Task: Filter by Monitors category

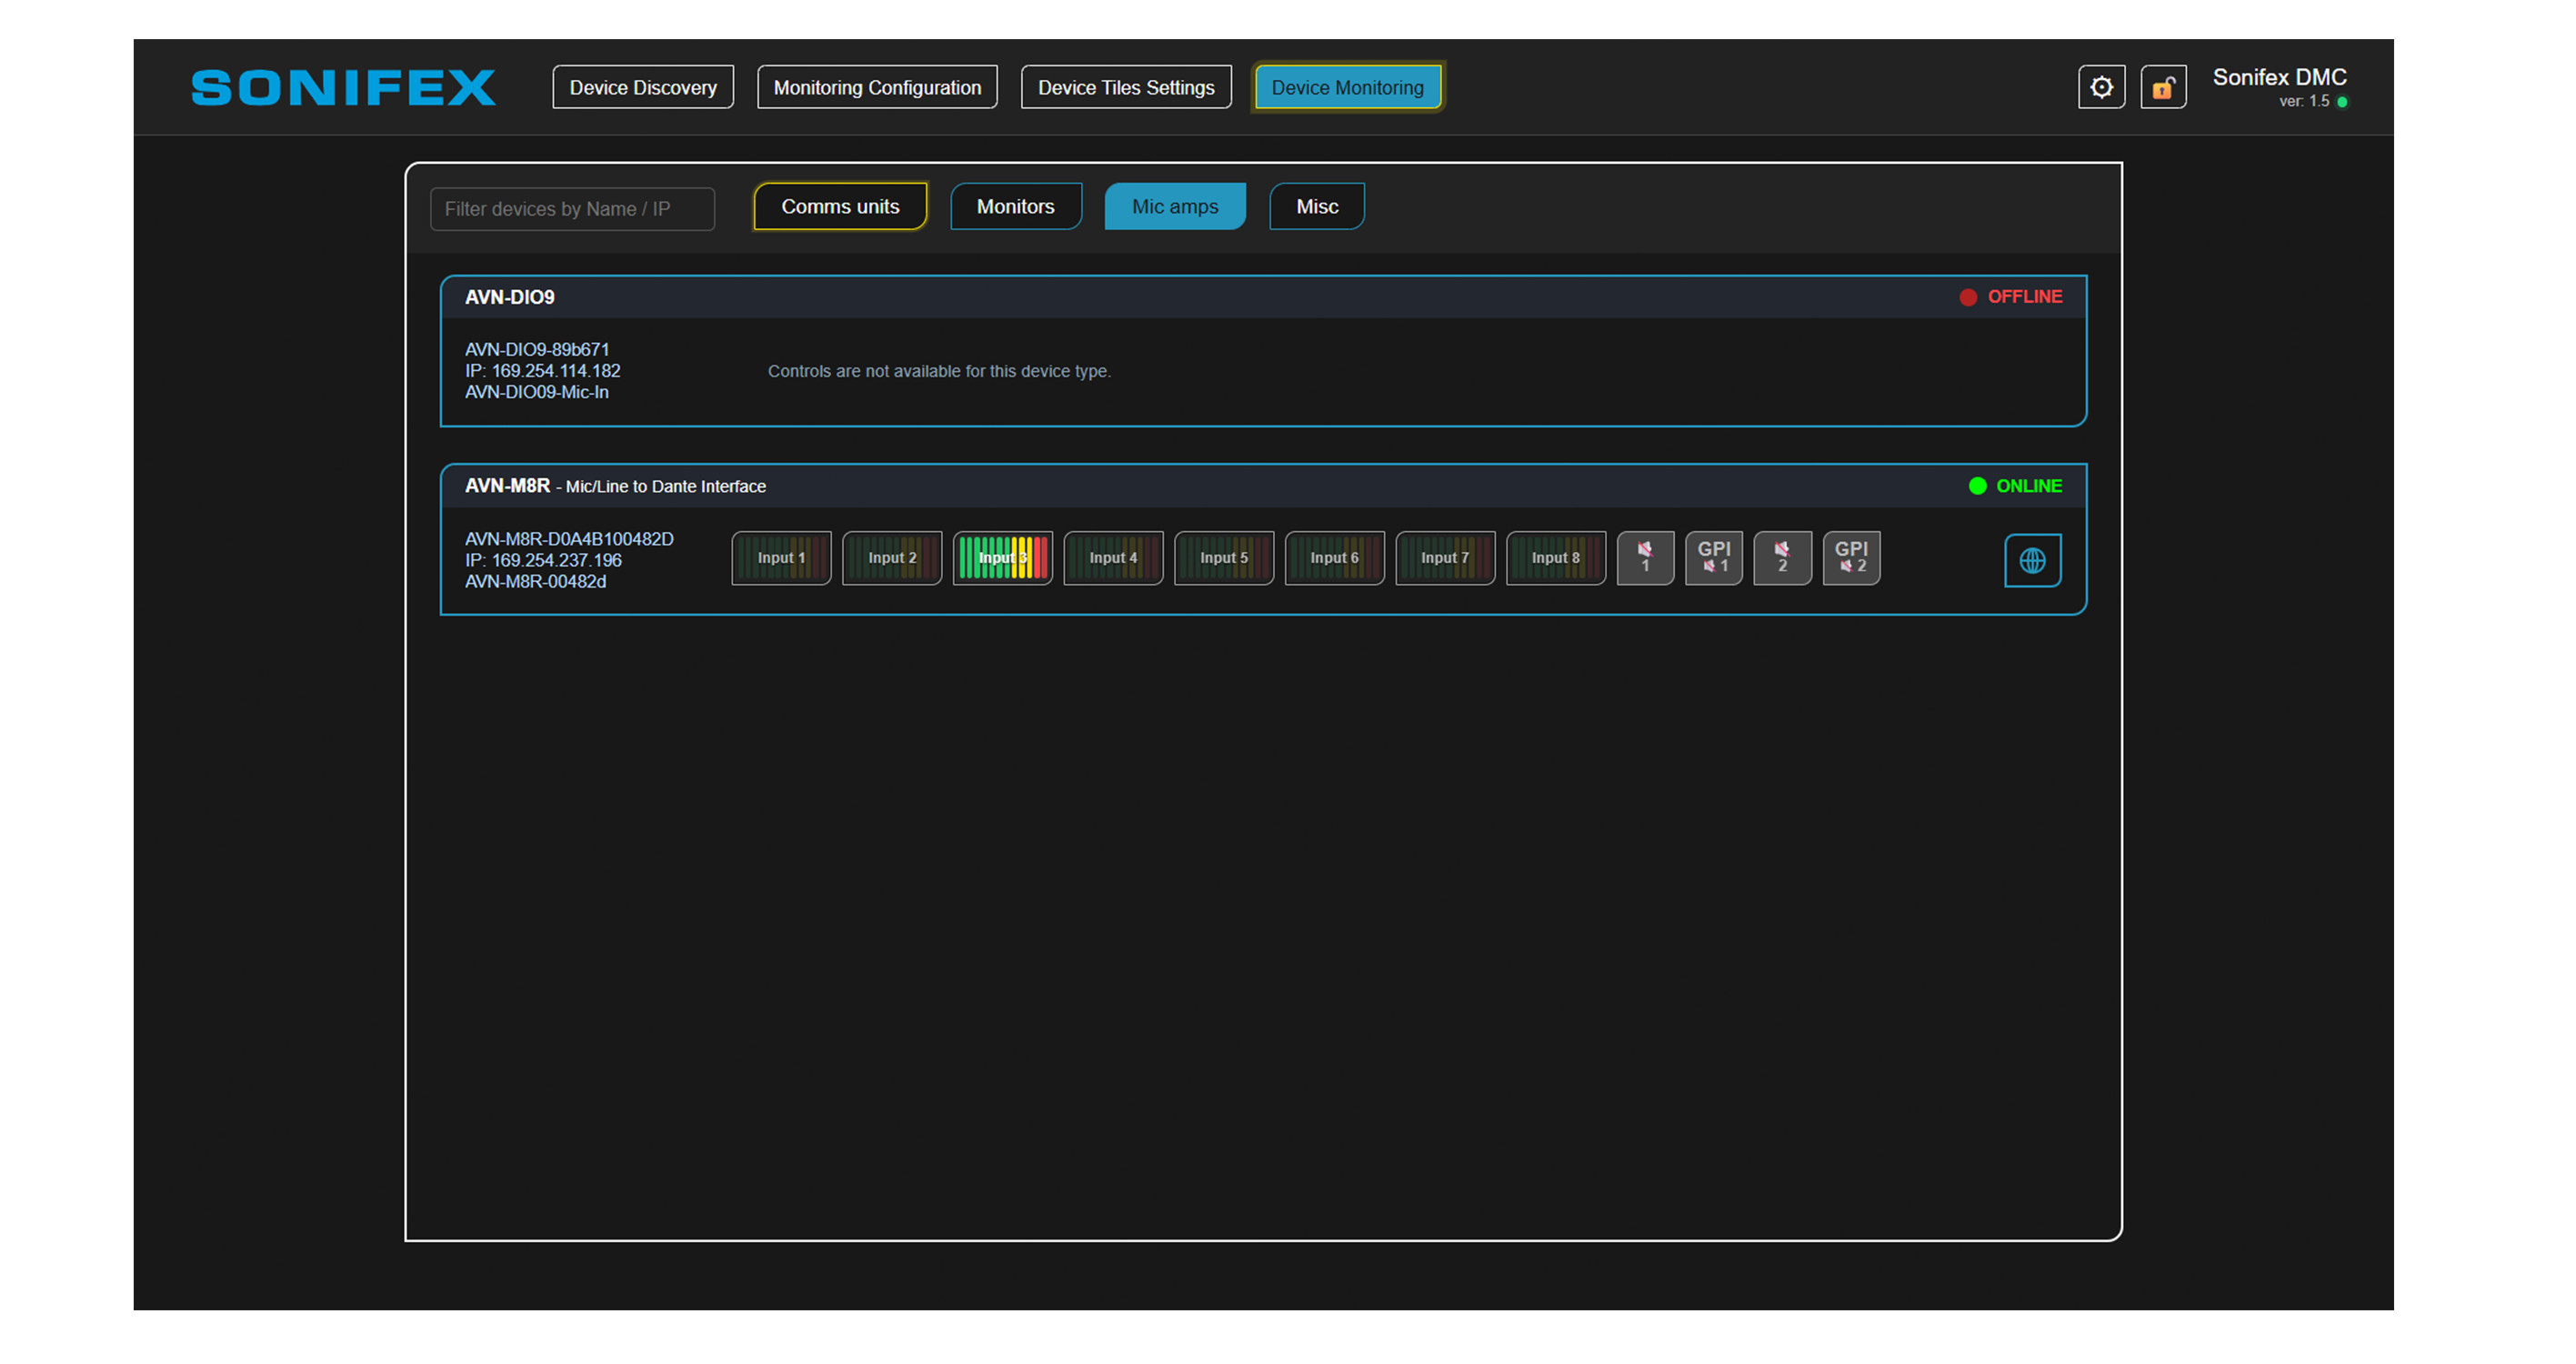Action: 1016,206
